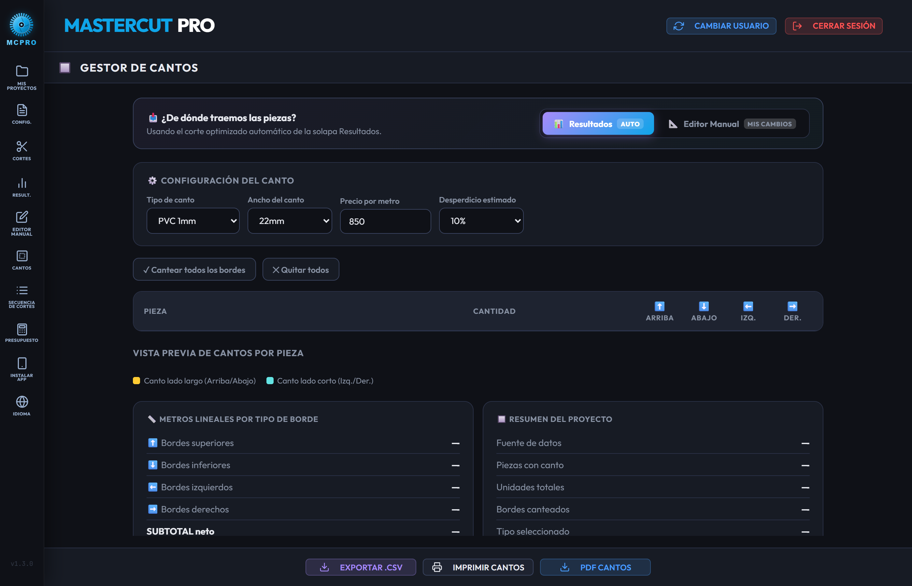Click the MCPRO saw blade logo
Screen dimensions: 912x586
pyautogui.click(x=21, y=24)
